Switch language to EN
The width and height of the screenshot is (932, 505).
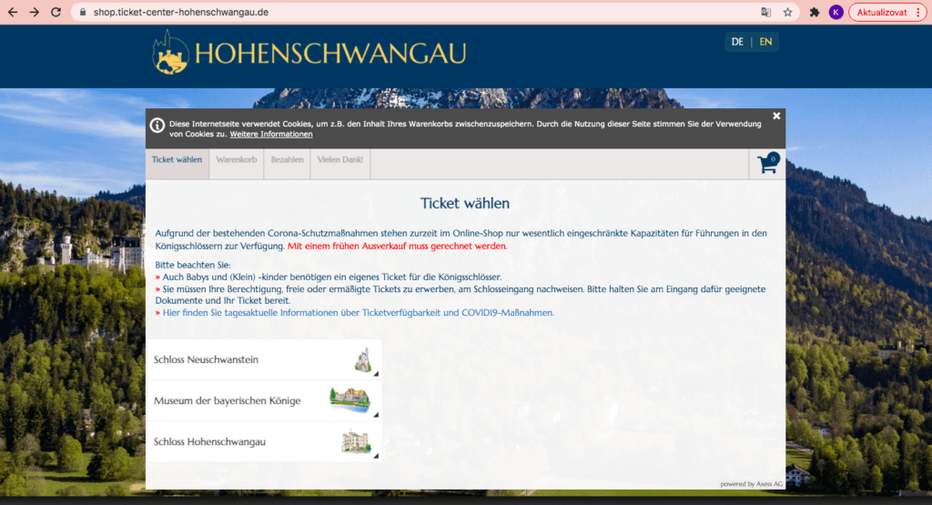click(765, 42)
